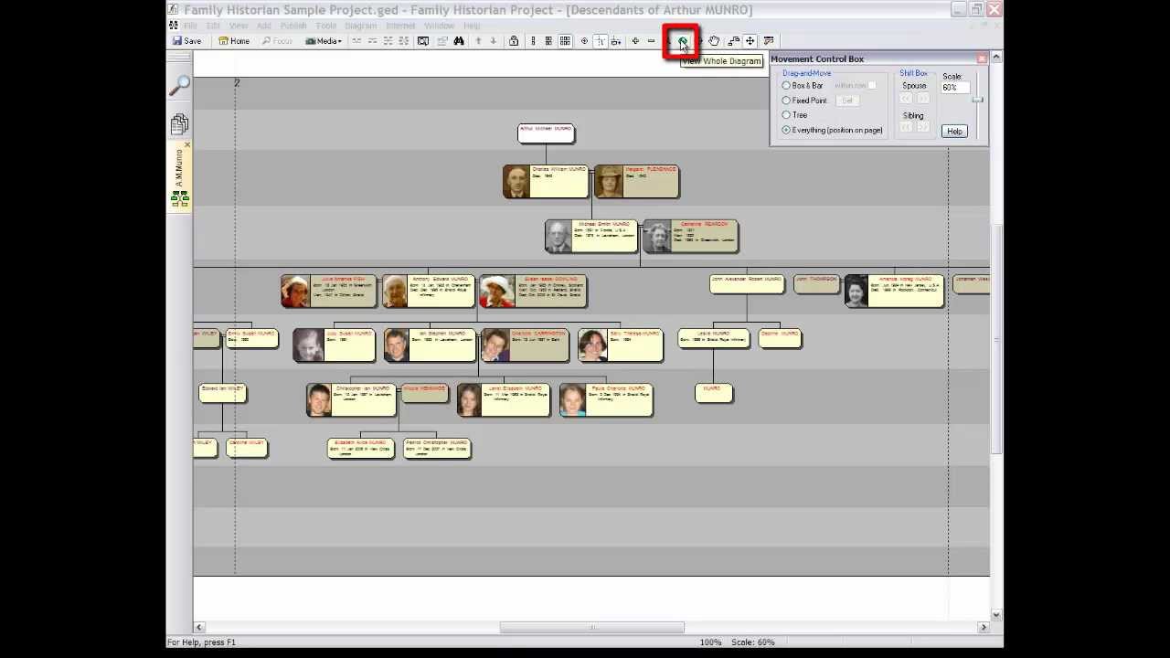Select the Catherine REARDON box

(x=690, y=237)
